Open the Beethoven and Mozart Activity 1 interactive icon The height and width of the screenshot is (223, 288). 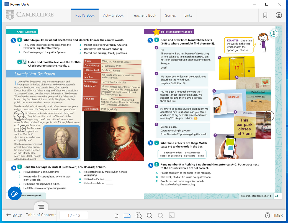click(x=13, y=40)
